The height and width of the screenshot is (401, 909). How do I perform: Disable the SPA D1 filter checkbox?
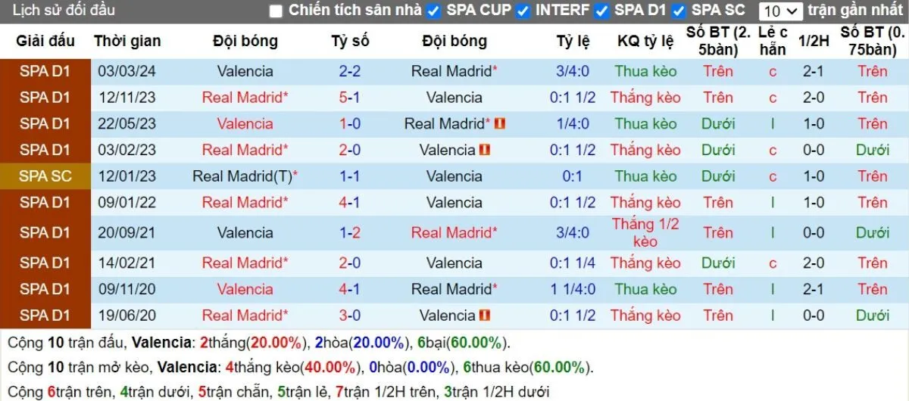click(601, 11)
